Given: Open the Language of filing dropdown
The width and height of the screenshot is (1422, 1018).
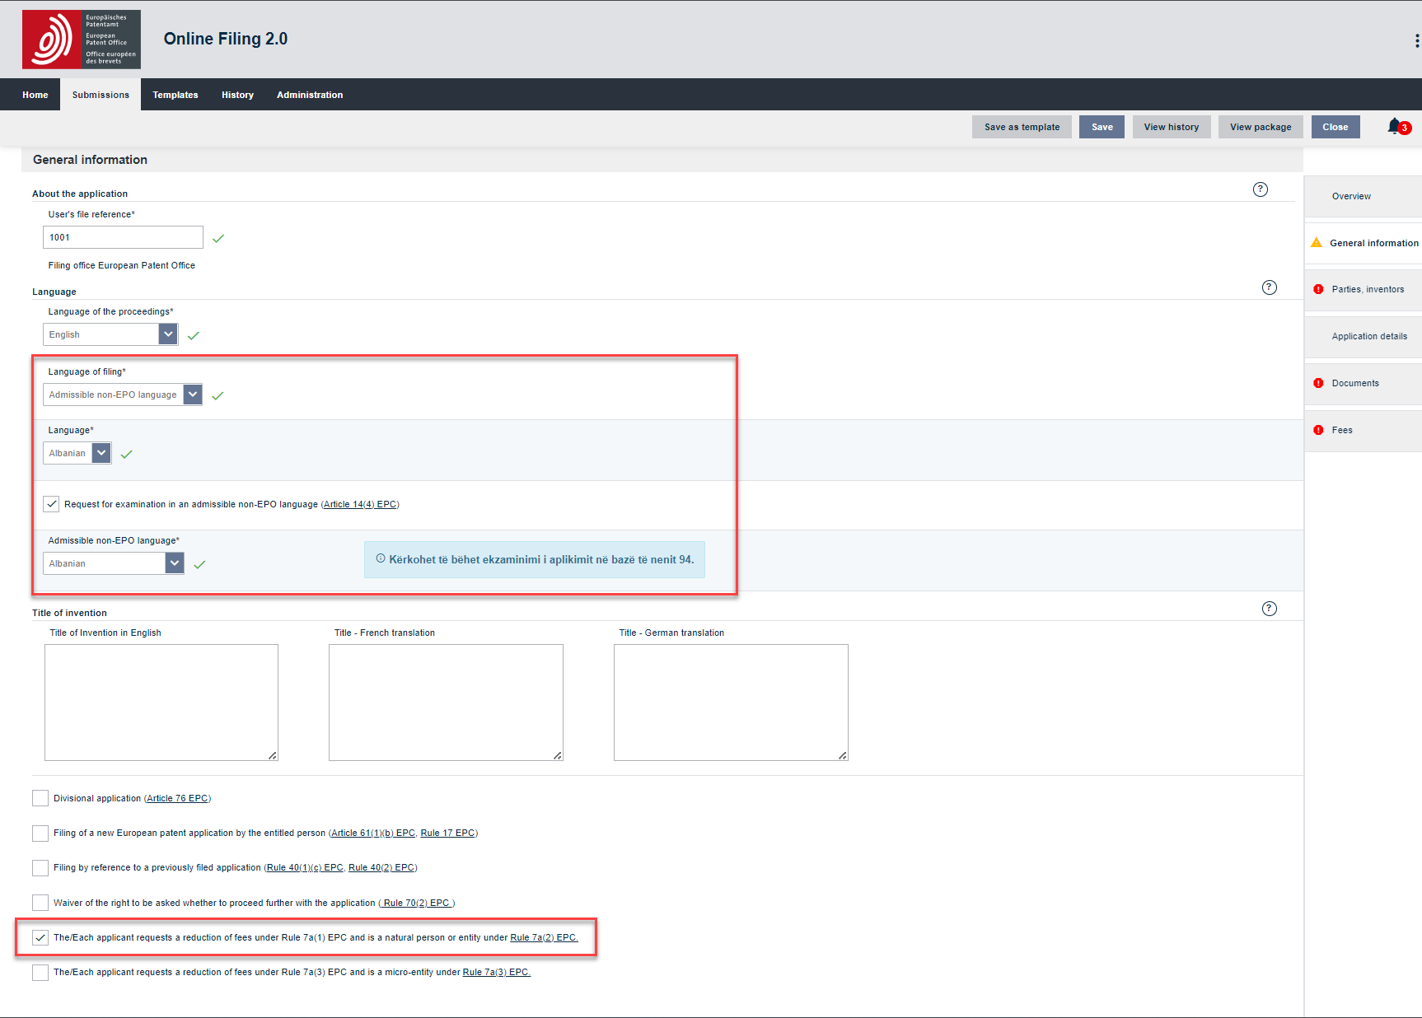Looking at the screenshot, I should tap(192, 395).
